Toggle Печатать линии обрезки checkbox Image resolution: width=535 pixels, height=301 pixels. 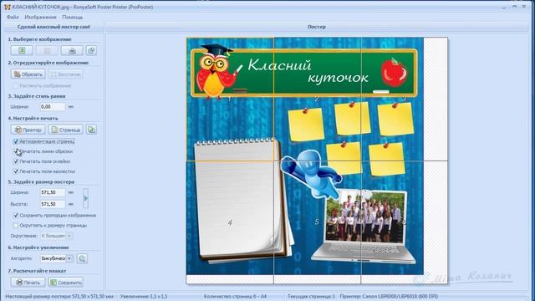point(15,151)
